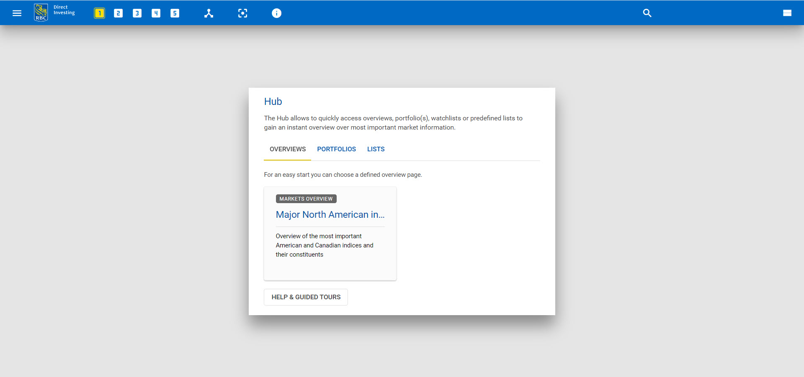Select the Overviews tab
804x377 pixels.
(x=287, y=149)
